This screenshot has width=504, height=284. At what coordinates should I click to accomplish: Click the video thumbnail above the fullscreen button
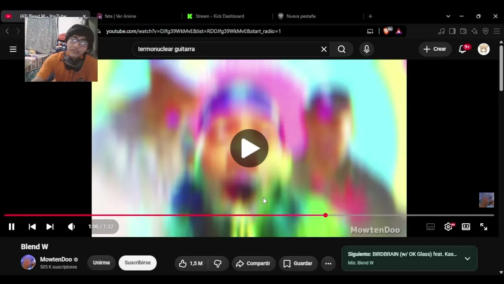486,200
